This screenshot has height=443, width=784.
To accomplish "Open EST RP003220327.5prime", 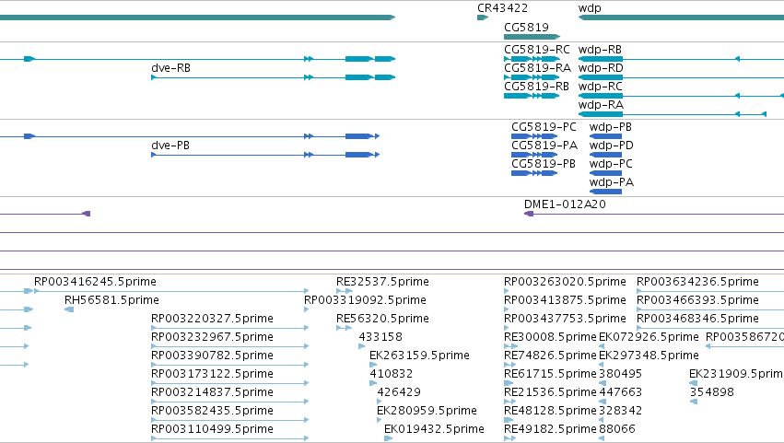I will point(212,319).
